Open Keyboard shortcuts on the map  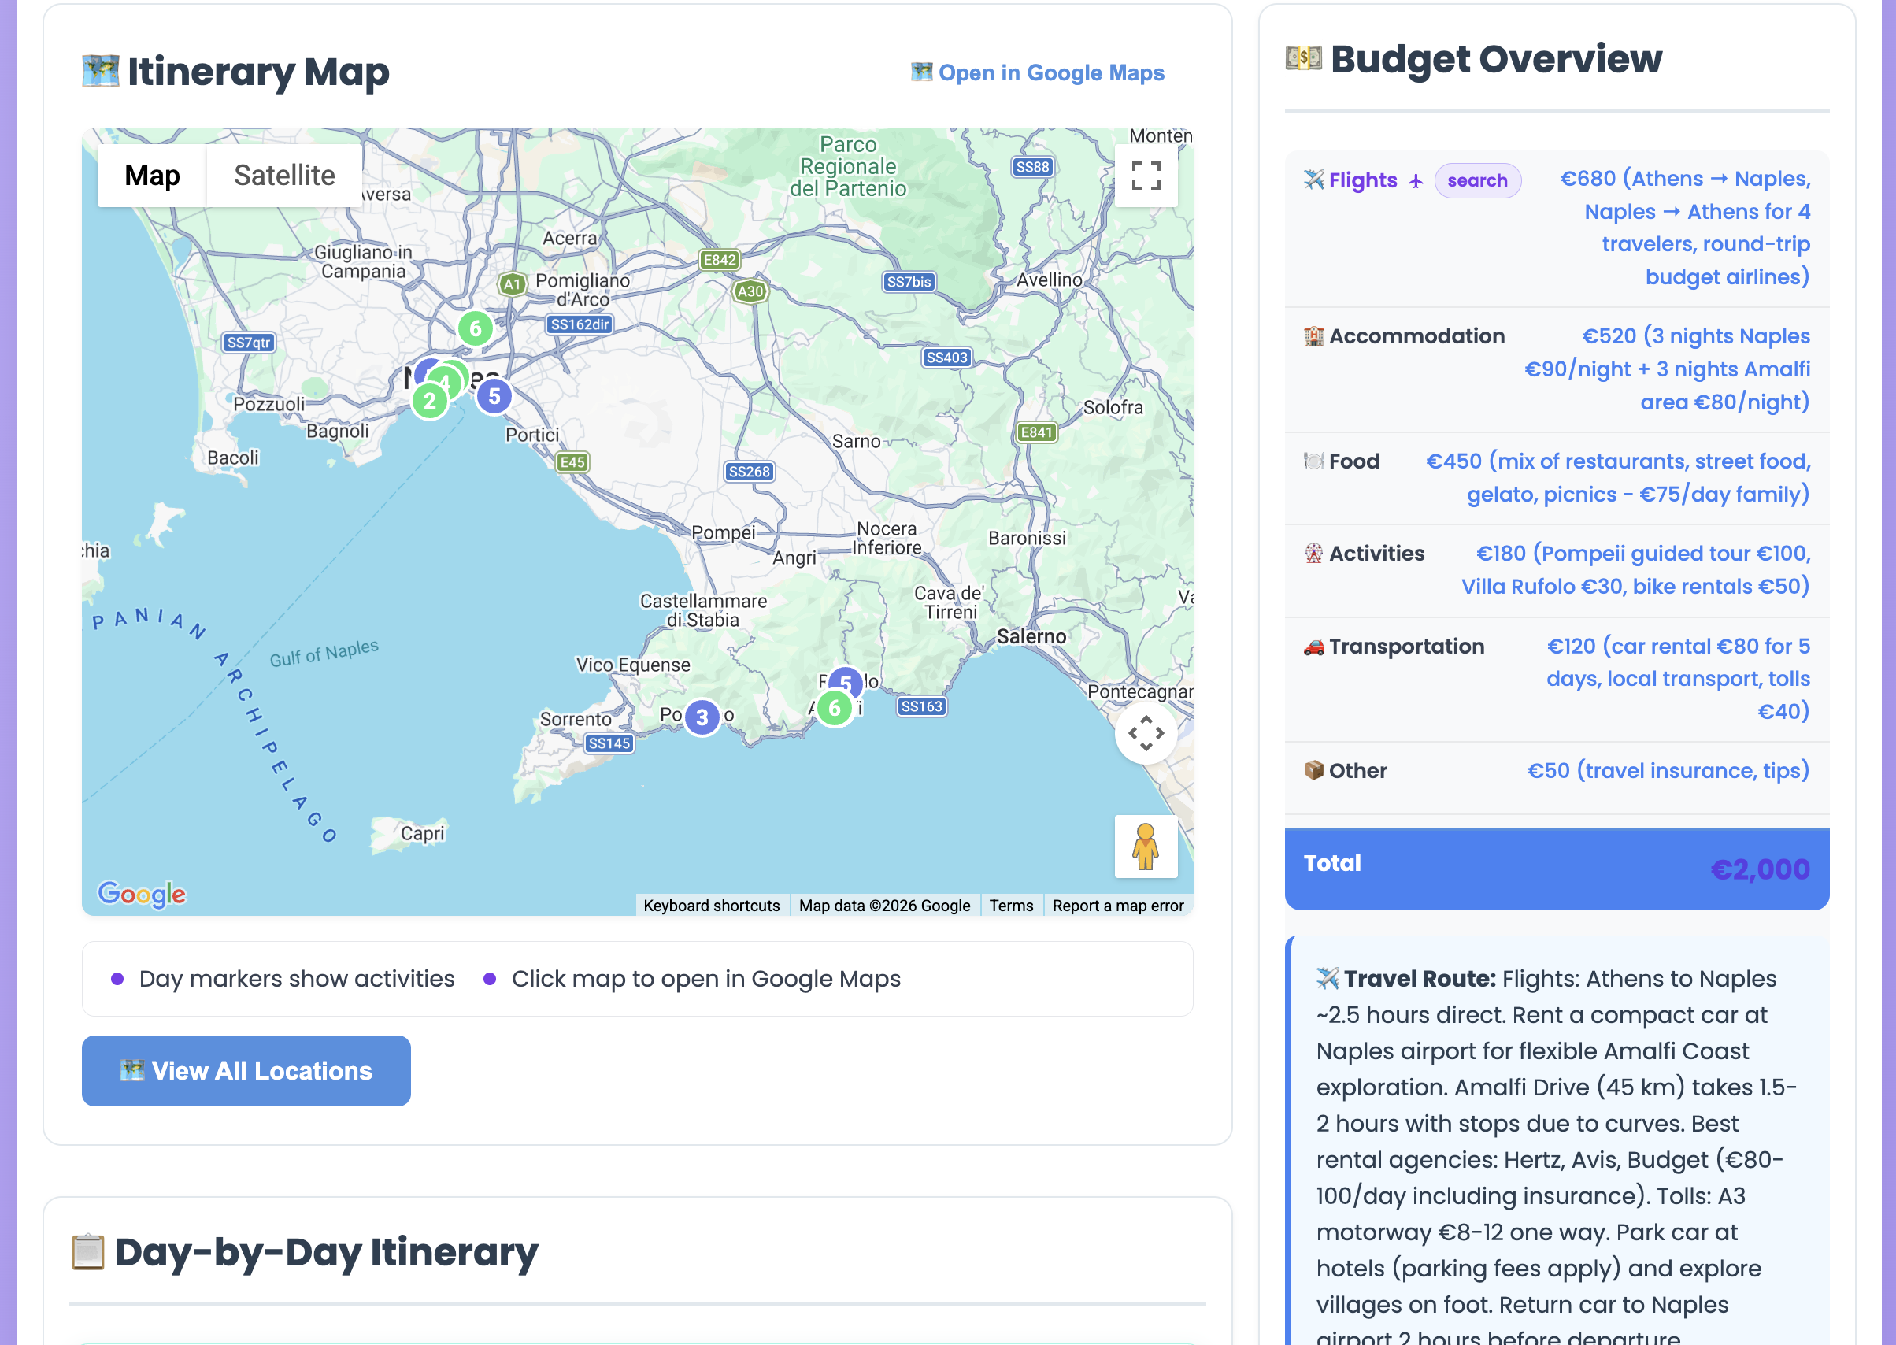click(711, 906)
